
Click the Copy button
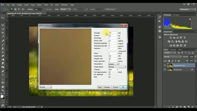99,87
